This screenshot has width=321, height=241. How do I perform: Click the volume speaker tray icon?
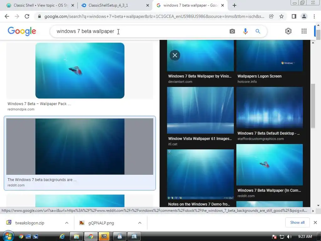pyautogui.click(x=289, y=237)
